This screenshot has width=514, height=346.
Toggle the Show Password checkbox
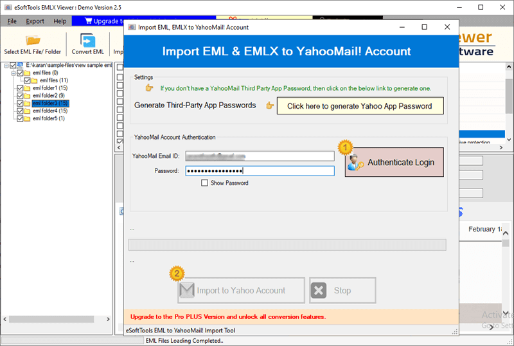pyautogui.click(x=204, y=183)
